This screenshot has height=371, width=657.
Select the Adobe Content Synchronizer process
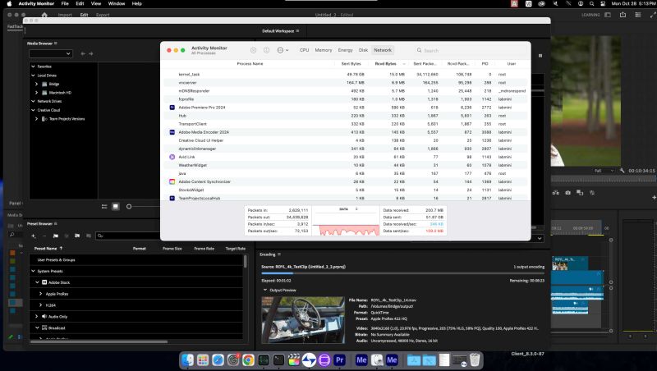point(345,181)
